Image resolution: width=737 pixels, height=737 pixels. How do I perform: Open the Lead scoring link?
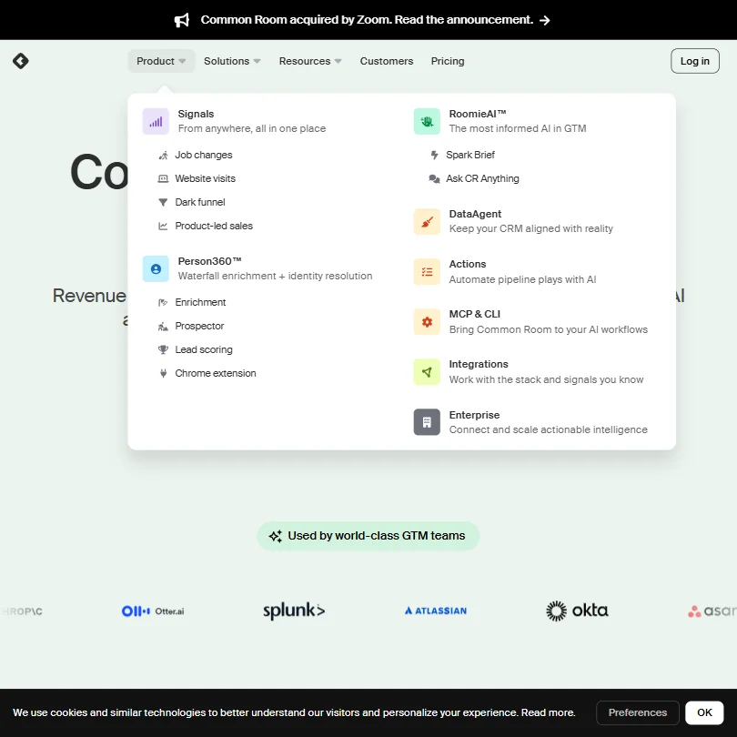click(x=204, y=349)
